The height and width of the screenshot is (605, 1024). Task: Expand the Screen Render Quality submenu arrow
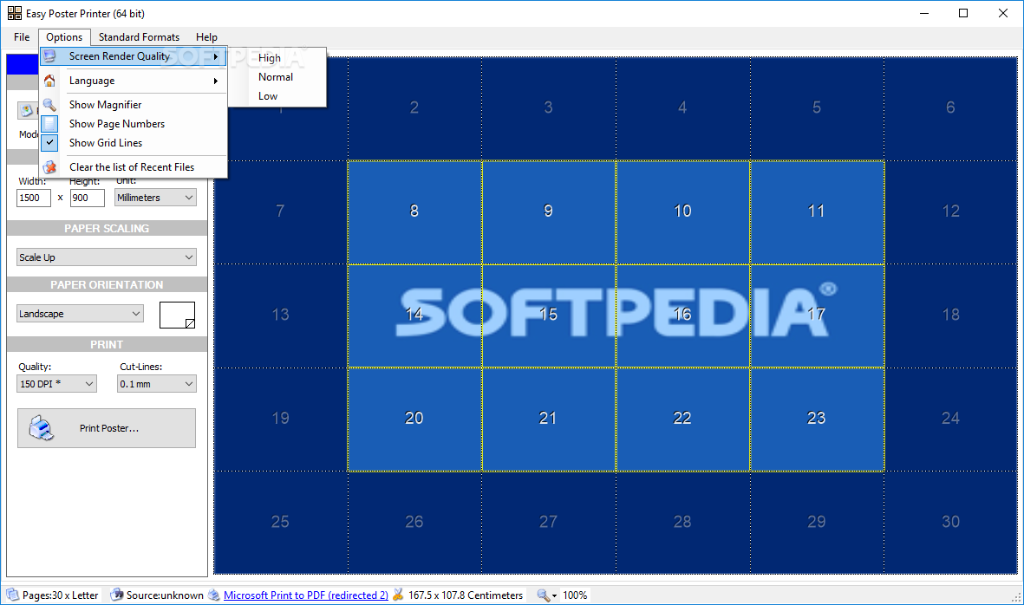(x=216, y=56)
